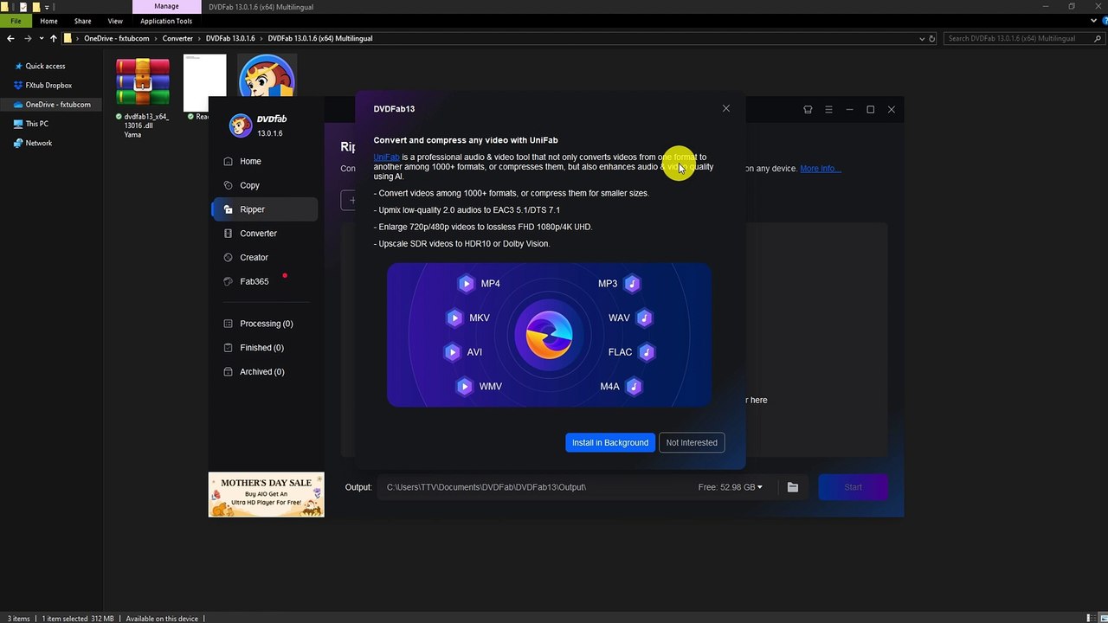Screen dimensions: 1108x623
Task: Click the MKV format icon
Action: pos(454,318)
